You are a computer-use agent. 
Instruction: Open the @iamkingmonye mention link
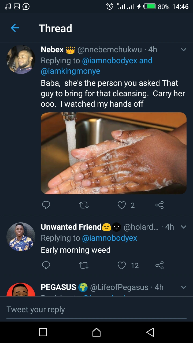[70, 71]
